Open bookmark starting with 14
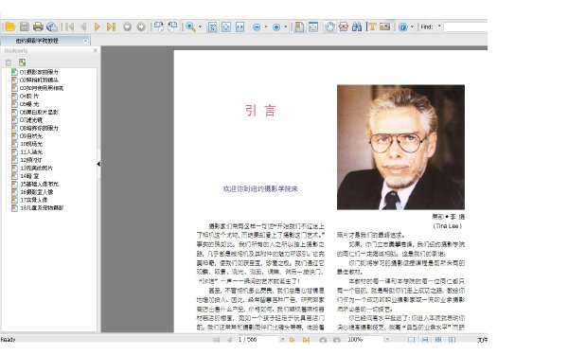 [29, 176]
